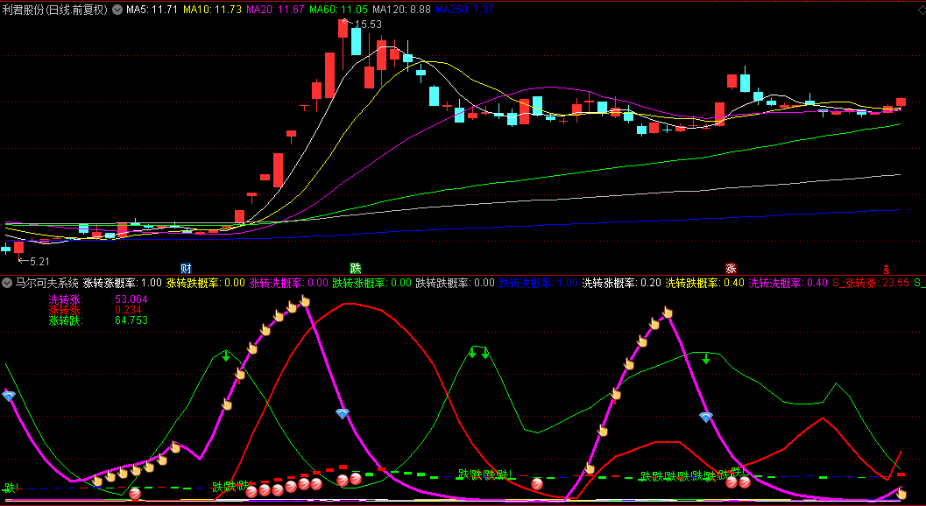Click the 15.53 high price label
The width and height of the screenshot is (926, 506).
368,25
